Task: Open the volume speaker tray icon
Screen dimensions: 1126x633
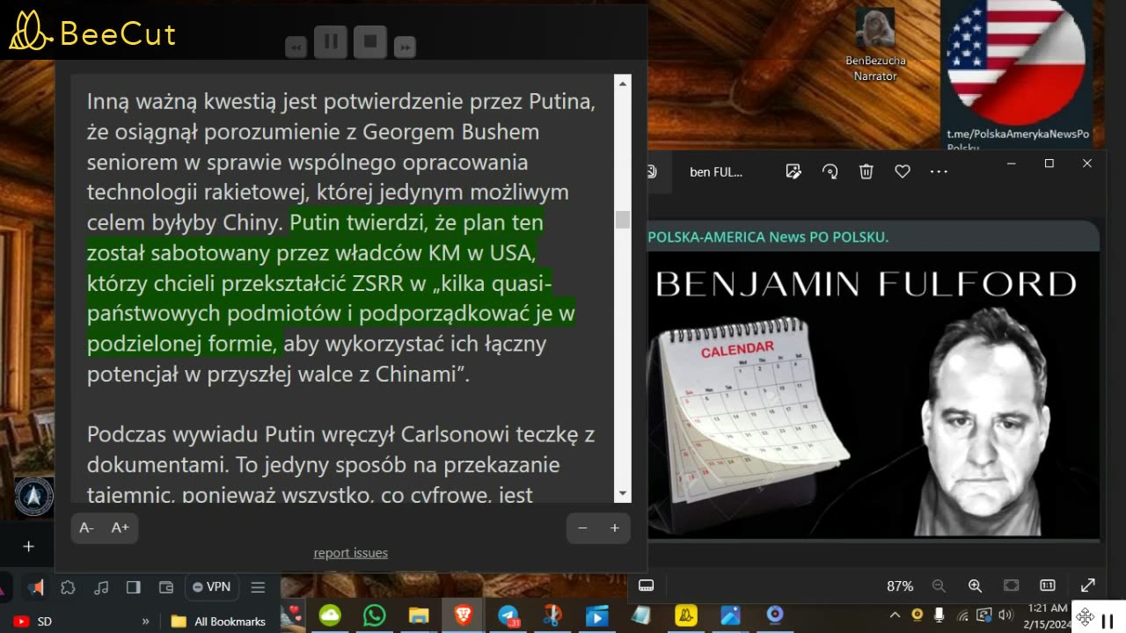Action: [1005, 615]
